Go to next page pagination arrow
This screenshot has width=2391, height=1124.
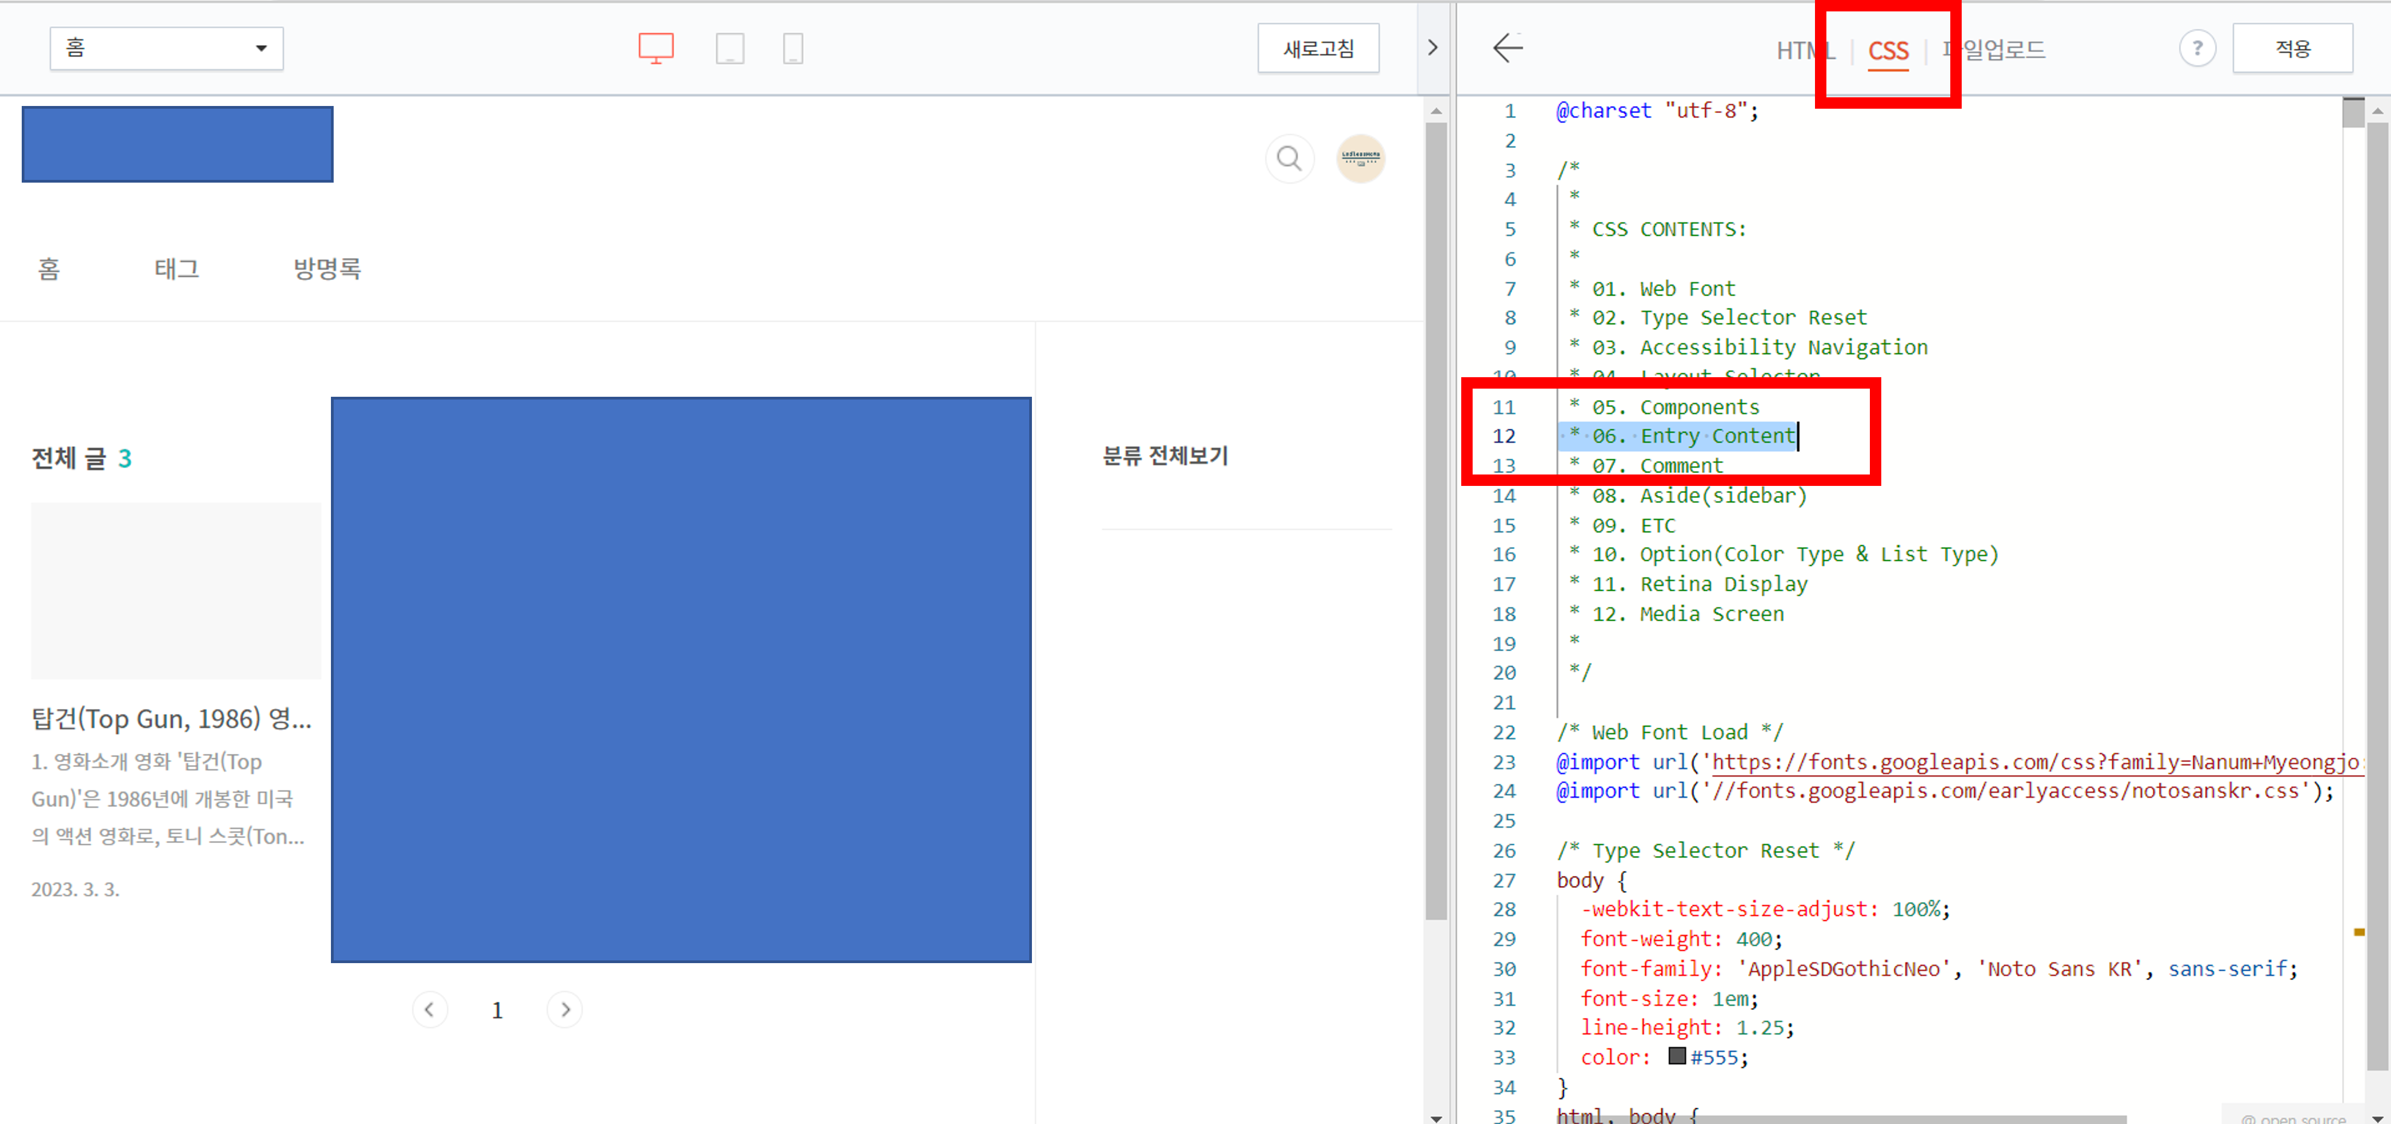565,1009
